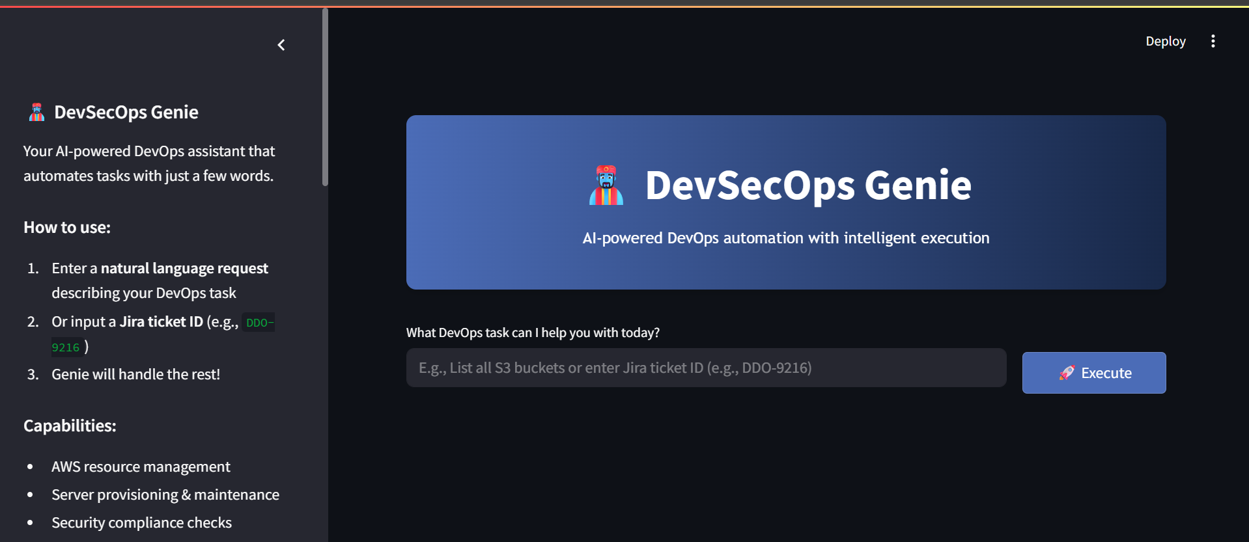Screen dimensions: 1249x542
Task: Click the 'Genie will handle the rest!' step
Action: tap(135, 374)
